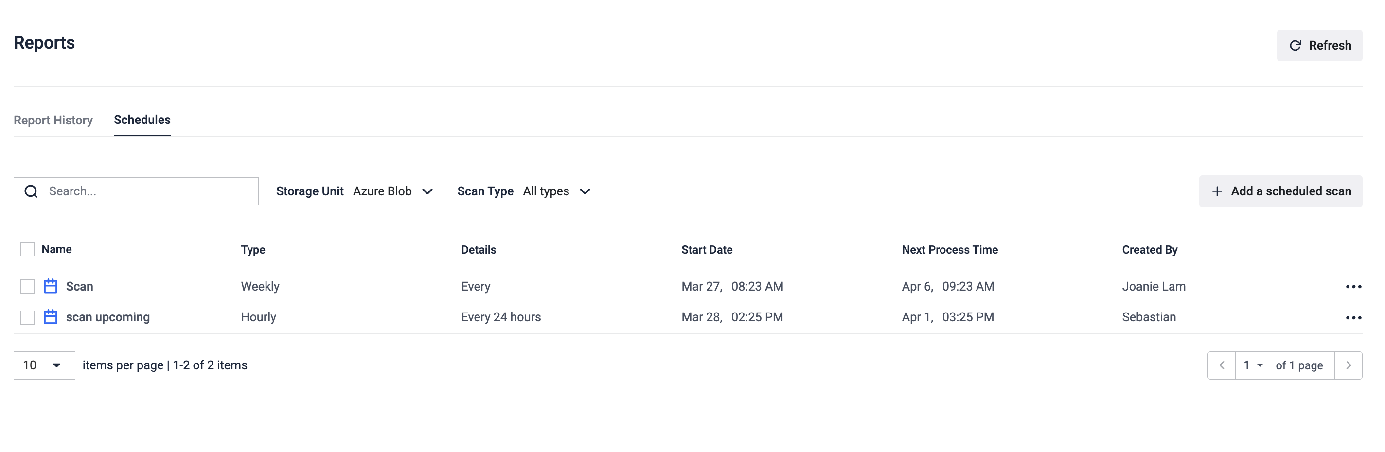Click the circular refresh arrow icon
This screenshot has height=452, width=1385.
point(1295,46)
